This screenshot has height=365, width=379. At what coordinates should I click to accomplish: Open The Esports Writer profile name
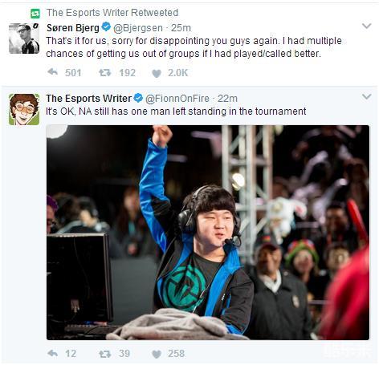(89, 98)
